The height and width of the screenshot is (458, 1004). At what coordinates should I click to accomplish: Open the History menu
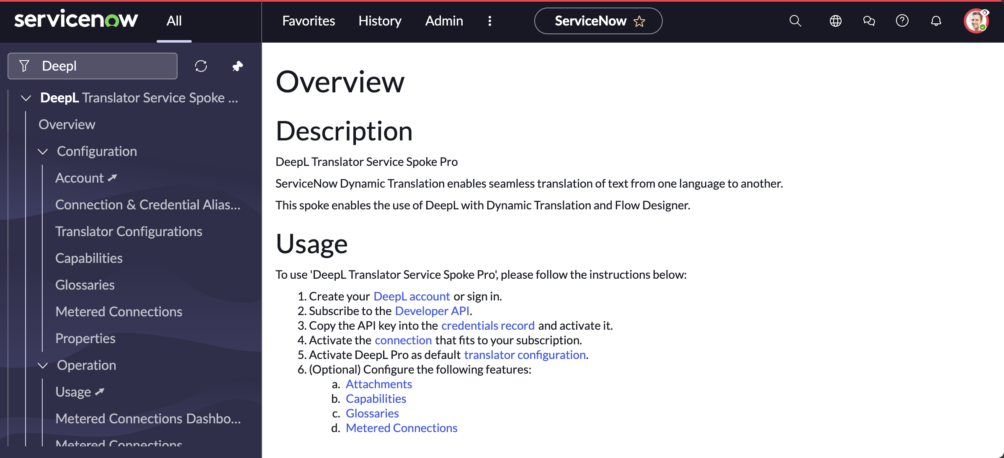[x=380, y=21]
